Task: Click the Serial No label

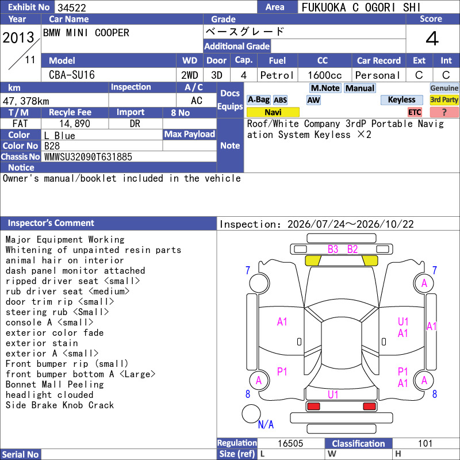Action: pyautogui.click(x=20, y=454)
